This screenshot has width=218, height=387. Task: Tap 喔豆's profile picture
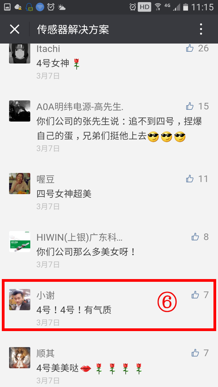[x=20, y=184]
